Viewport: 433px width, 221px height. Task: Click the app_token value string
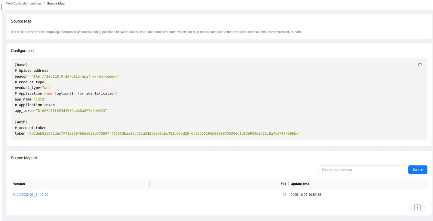pos(72,111)
